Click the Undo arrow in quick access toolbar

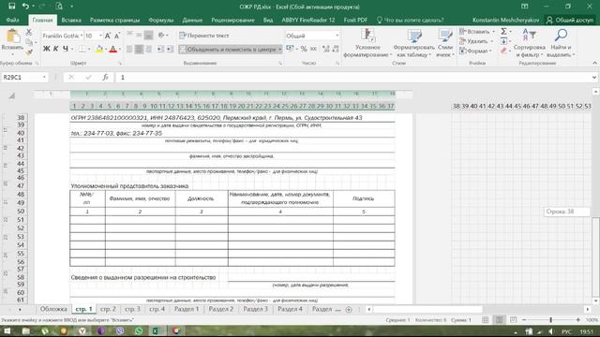click(25, 7)
